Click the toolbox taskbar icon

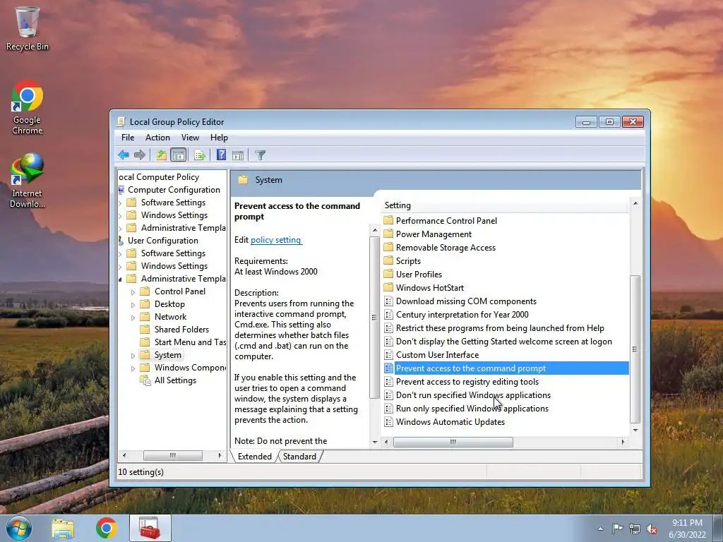[150, 528]
